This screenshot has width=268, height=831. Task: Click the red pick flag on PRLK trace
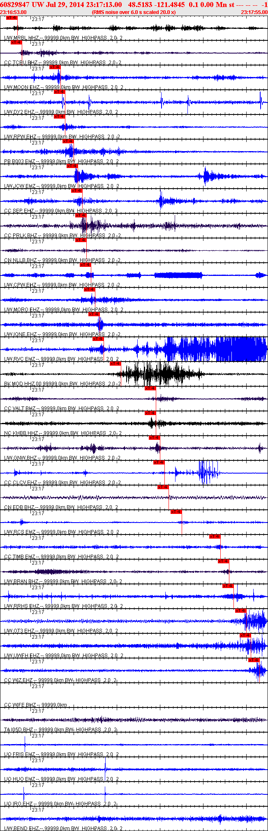click(x=81, y=215)
